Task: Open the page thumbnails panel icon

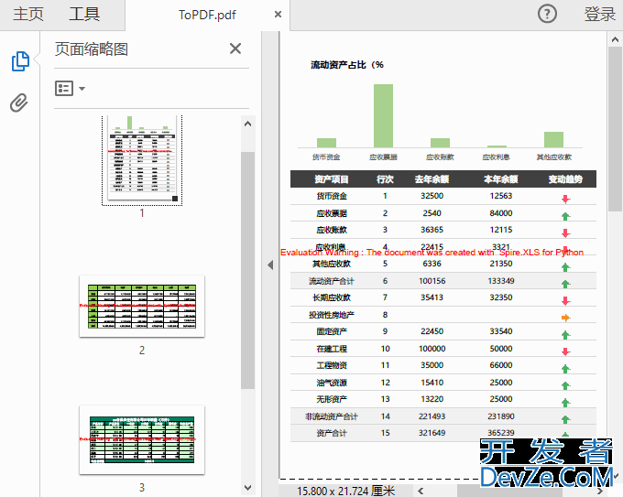Action: 20,61
